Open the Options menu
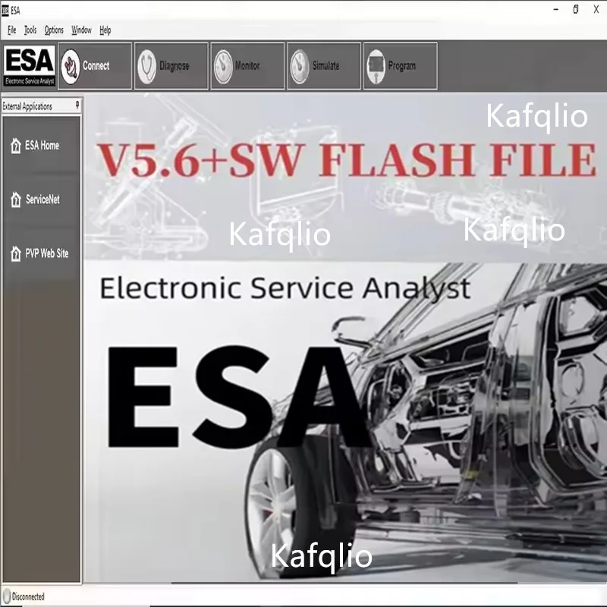Viewport: 607px width, 607px height. pyautogui.click(x=54, y=30)
